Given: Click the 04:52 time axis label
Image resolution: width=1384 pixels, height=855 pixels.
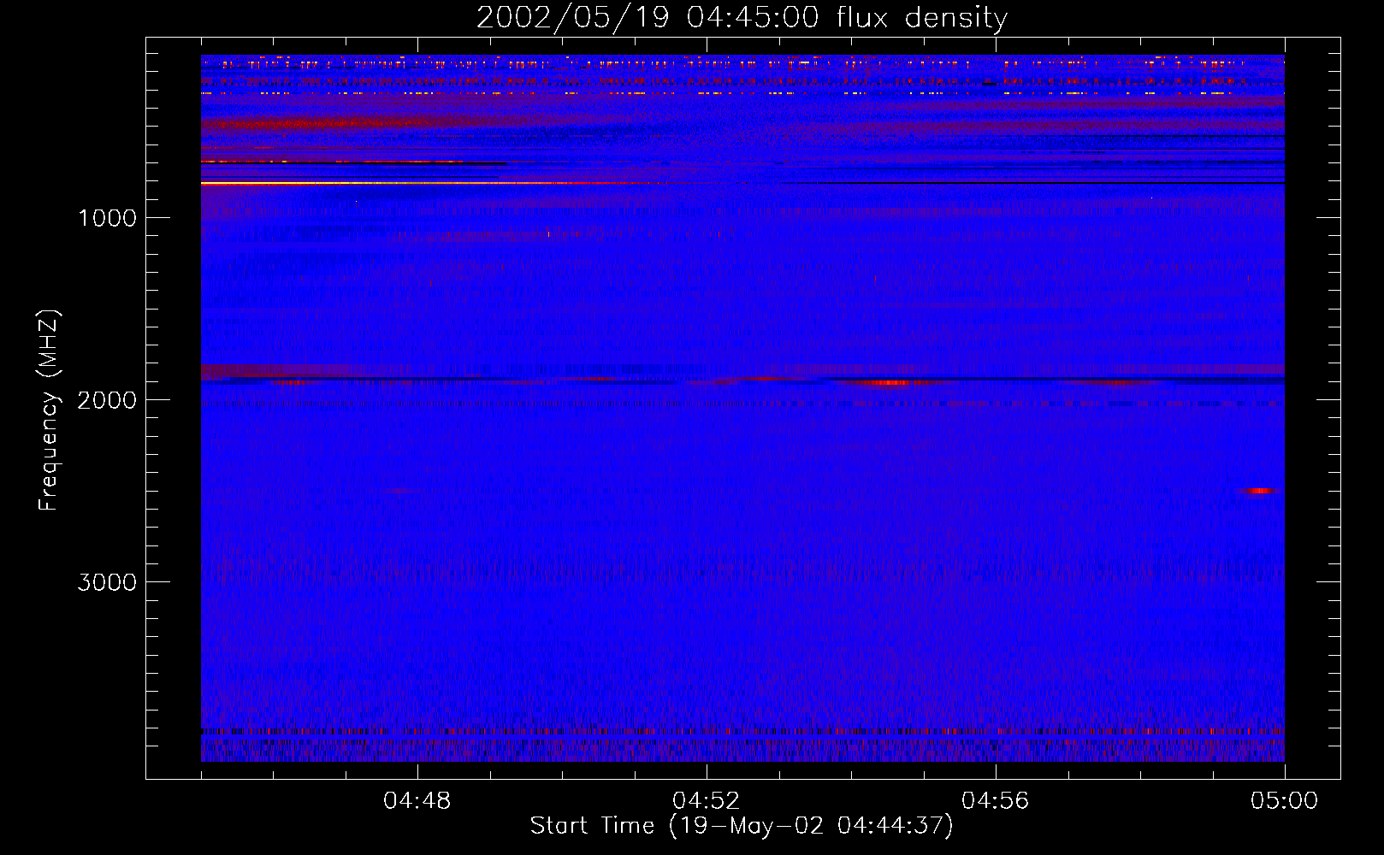Looking at the screenshot, I should click(x=707, y=800).
